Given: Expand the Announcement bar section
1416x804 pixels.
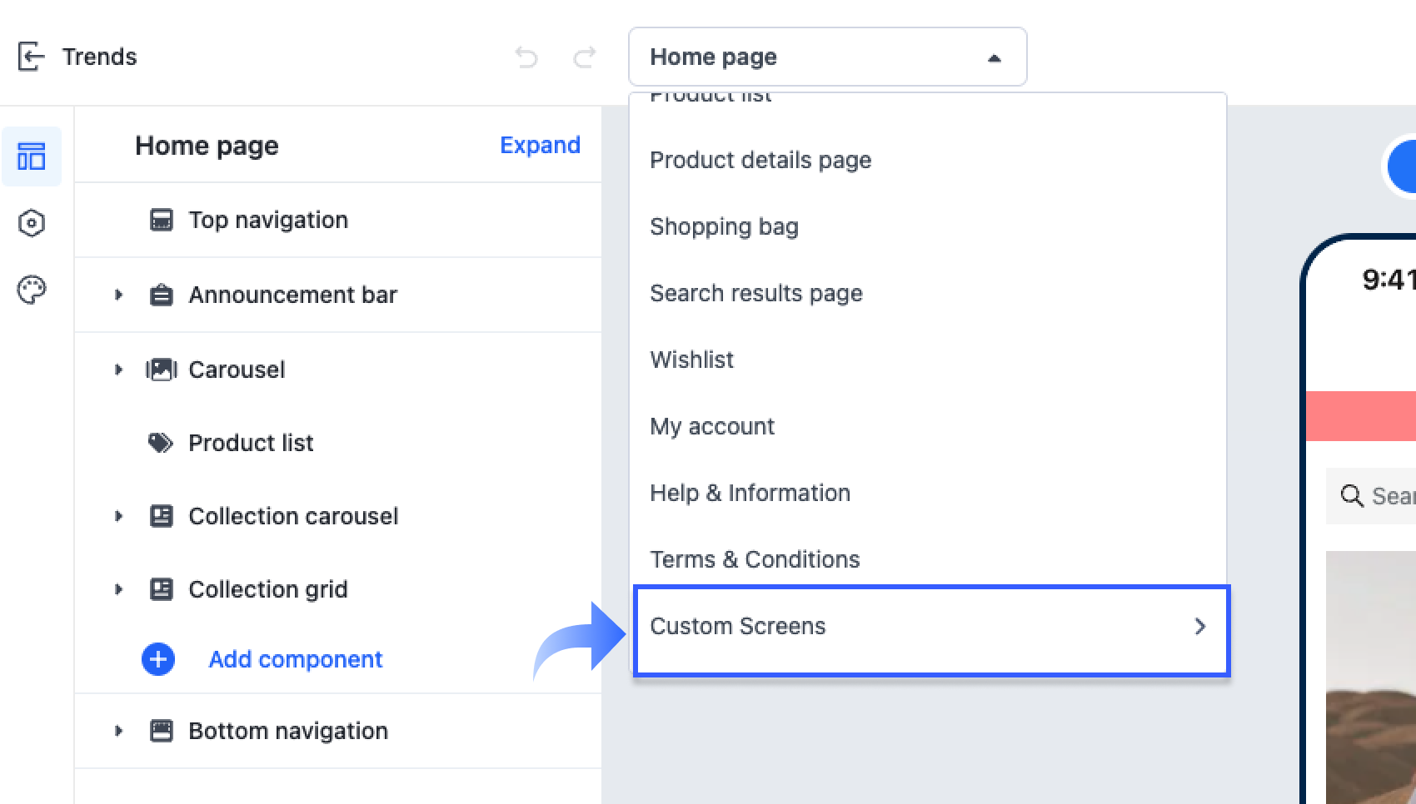Looking at the screenshot, I should pyautogui.click(x=118, y=295).
